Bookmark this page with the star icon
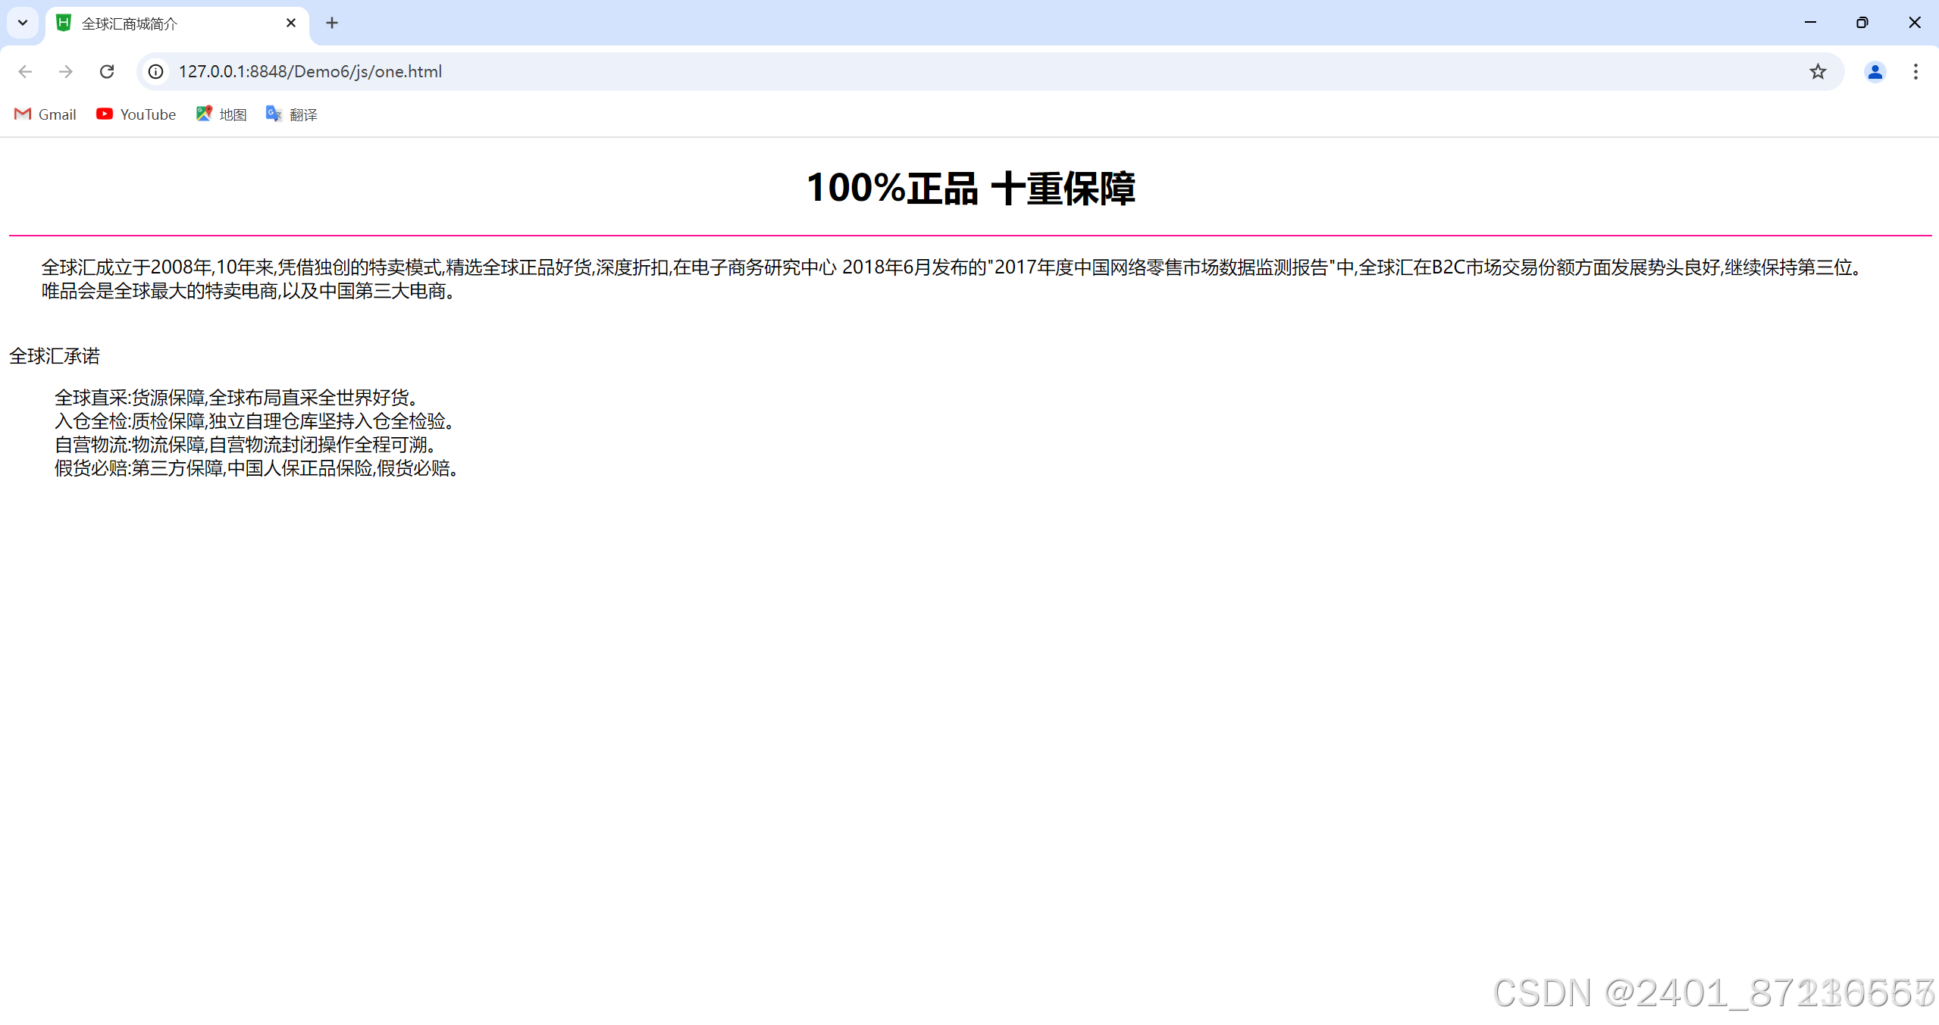This screenshot has width=1939, height=1025. pyautogui.click(x=1817, y=71)
